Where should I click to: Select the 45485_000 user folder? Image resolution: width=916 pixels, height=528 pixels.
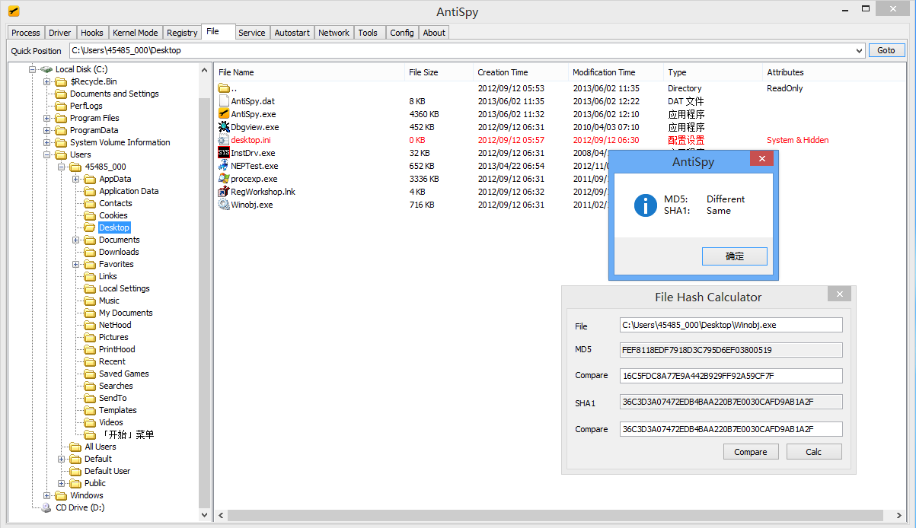click(105, 167)
